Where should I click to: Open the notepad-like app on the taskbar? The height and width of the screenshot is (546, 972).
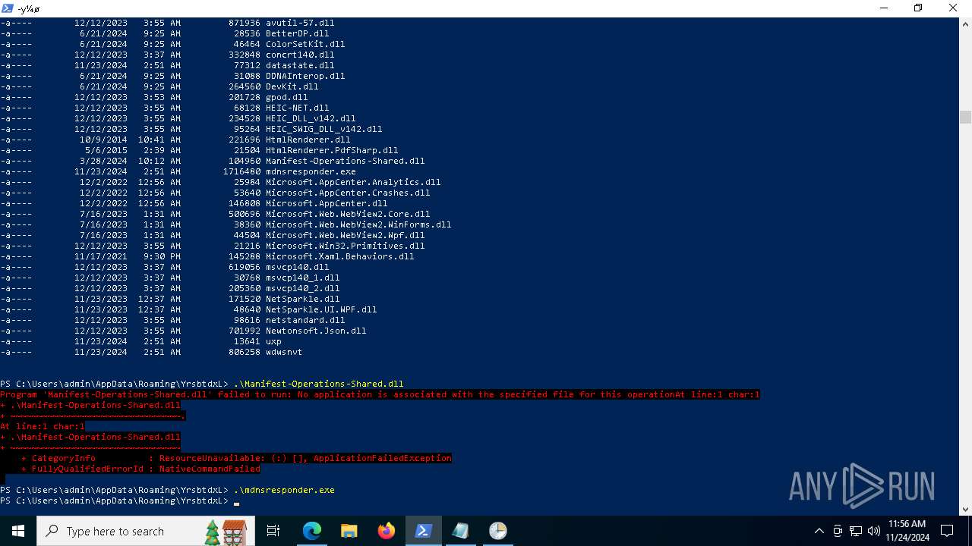coord(461,531)
